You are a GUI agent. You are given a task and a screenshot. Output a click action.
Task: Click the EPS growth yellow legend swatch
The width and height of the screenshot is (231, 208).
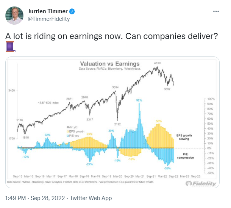(68, 131)
